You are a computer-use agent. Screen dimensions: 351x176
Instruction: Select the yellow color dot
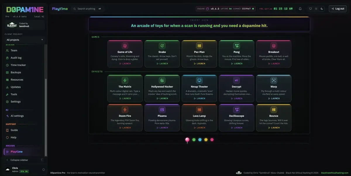click(206, 140)
